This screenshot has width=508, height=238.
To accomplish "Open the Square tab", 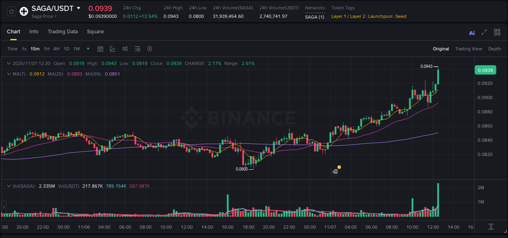I will point(95,32).
